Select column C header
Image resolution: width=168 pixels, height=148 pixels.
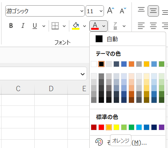(x=18, y=88)
